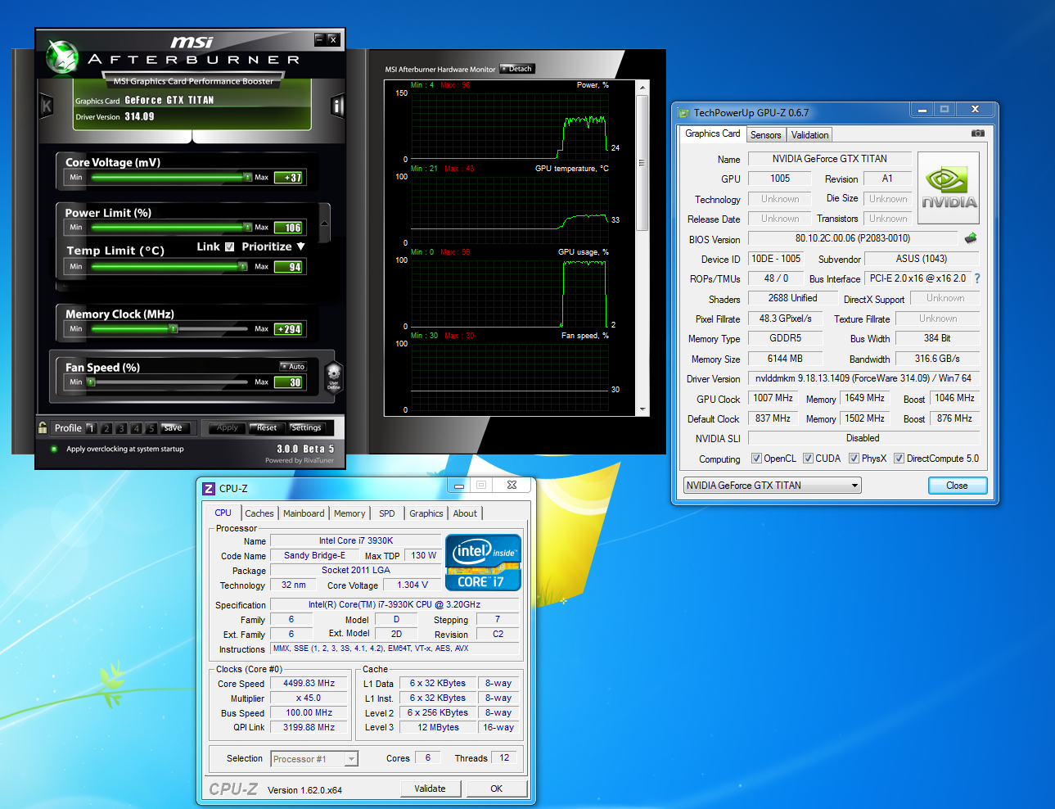1055x809 pixels.
Task: Click the Validate button in CPU-Z
Action: 431,789
